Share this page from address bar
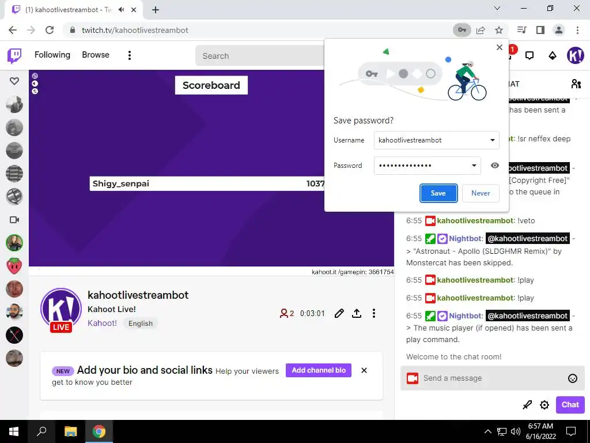The image size is (590, 443). click(x=481, y=30)
